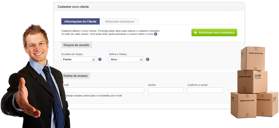
Task: Switch to Informações do Cliente tab
Action: [80, 21]
